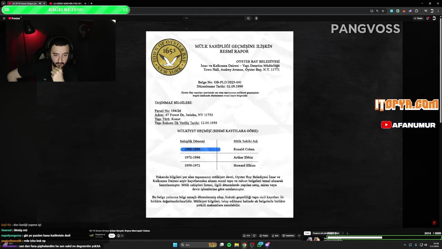Open the teal circular browser extension
This screenshot has height=249, width=442.
pyautogui.click(x=398, y=11)
